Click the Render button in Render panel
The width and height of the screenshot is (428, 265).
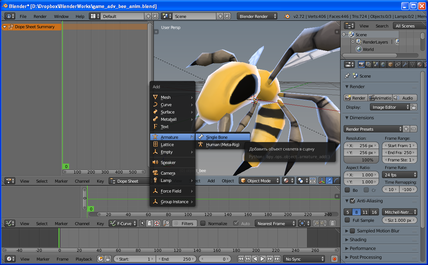(355, 98)
